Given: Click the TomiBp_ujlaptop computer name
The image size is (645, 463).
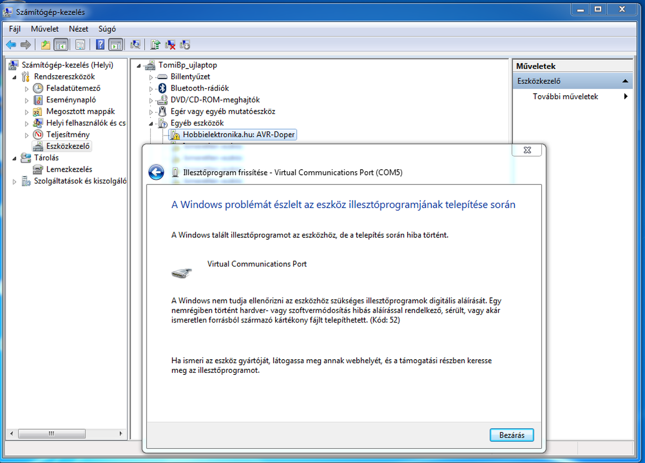Looking at the screenshot, I should coord(187,65).
